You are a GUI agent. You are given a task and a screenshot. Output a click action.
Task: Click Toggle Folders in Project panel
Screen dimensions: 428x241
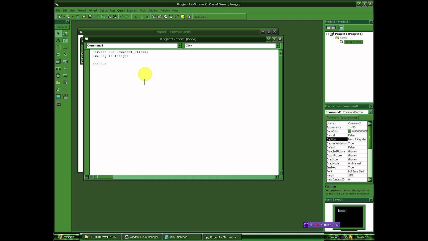click(x=341, y=28)
